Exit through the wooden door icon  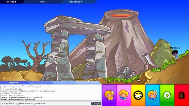[182, 95]
